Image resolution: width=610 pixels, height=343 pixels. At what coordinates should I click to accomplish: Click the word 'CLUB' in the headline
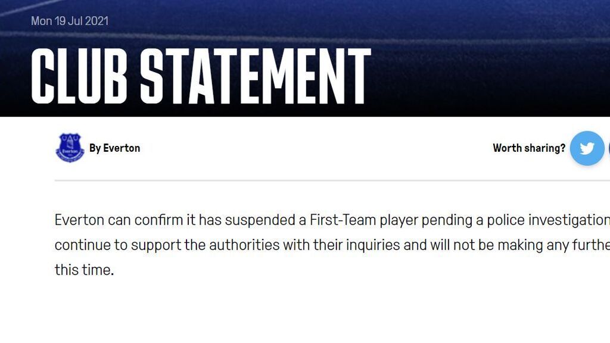pyautogui.click(x=79, y=76)
